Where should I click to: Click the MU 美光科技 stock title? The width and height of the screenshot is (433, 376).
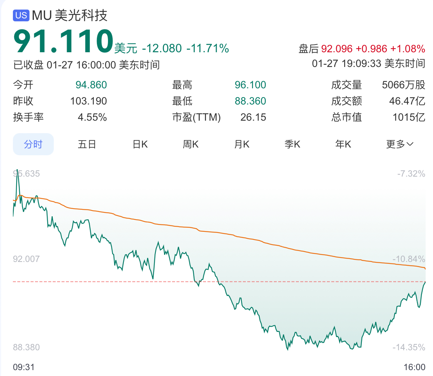(70, 15)
